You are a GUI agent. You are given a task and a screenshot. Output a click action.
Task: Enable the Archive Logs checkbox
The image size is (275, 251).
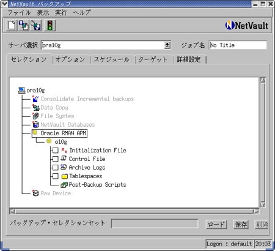point(56,168)
